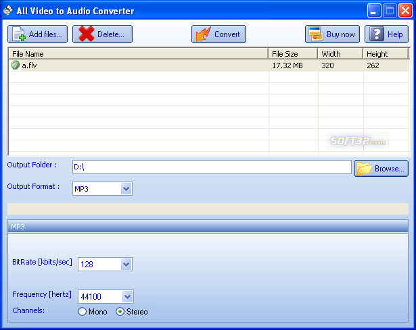Sort by the Width column header
Image resolution: width=416 pixels, height=330 pixels.
(340, 54)
